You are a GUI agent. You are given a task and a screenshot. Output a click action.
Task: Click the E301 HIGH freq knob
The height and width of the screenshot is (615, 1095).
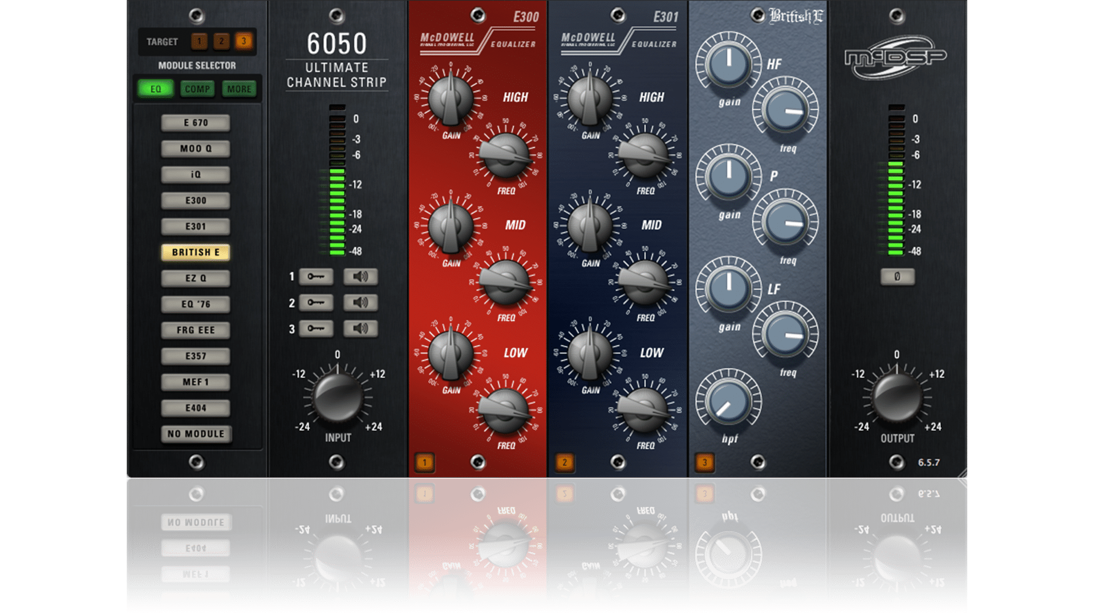[x=644, y=155]
